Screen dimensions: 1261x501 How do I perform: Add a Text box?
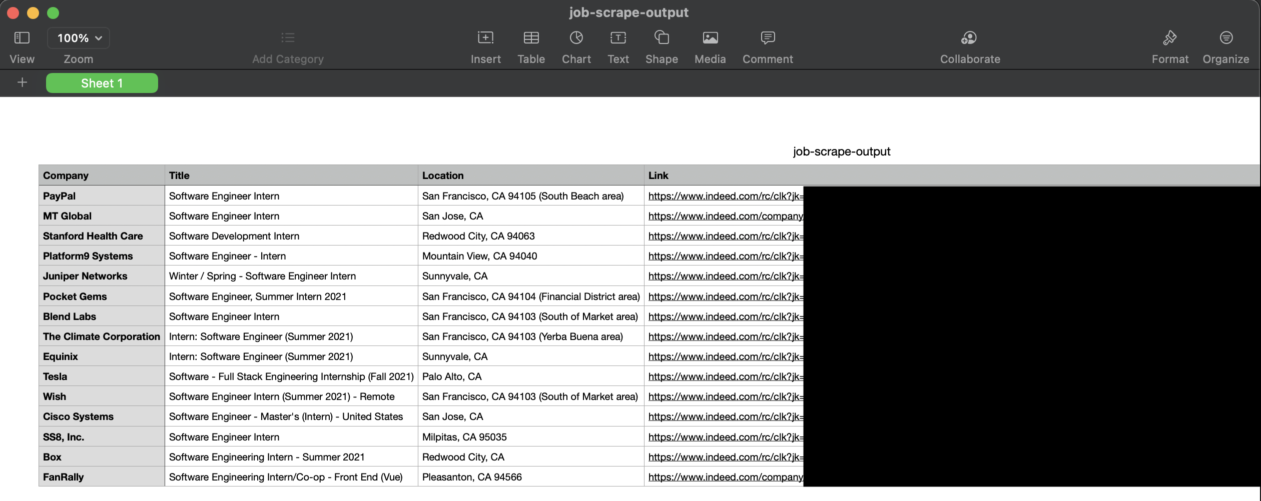pos(618,38)
